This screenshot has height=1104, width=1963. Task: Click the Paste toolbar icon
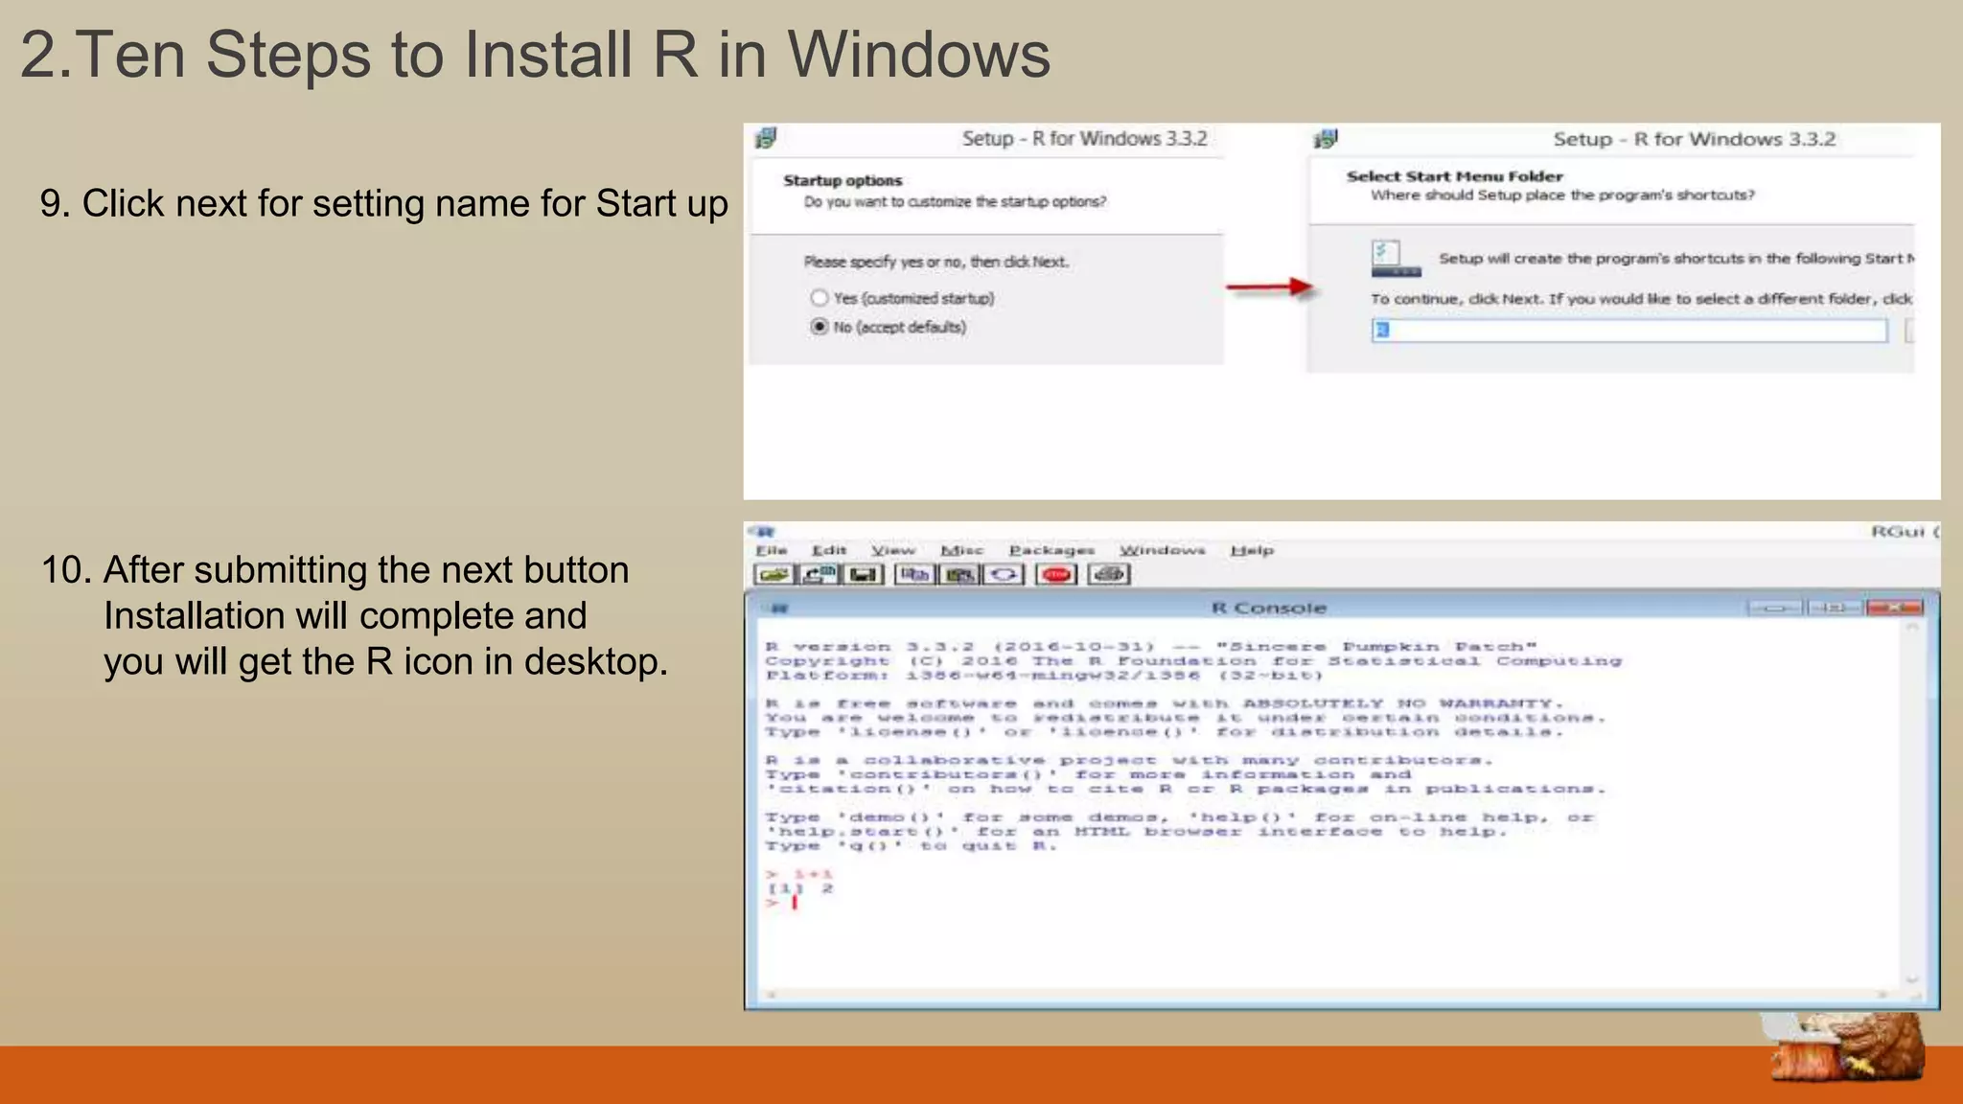[959, 574]
